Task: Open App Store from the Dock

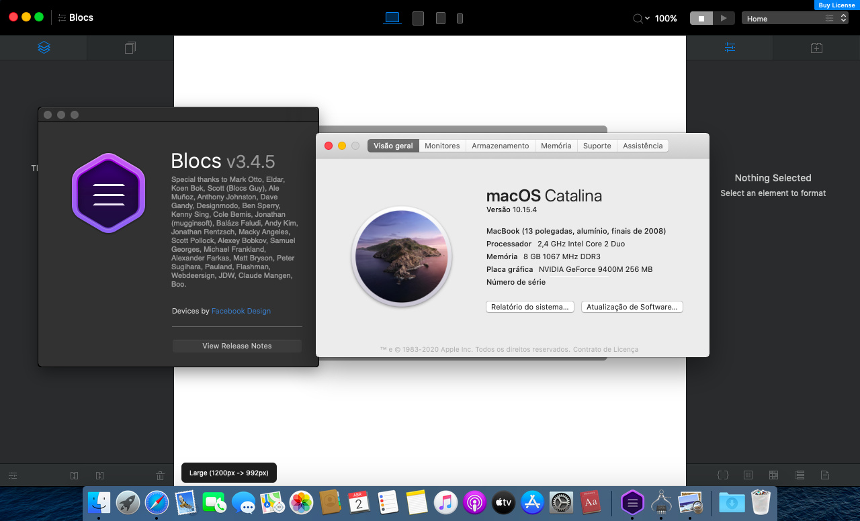Action: [x=532, y=502]
